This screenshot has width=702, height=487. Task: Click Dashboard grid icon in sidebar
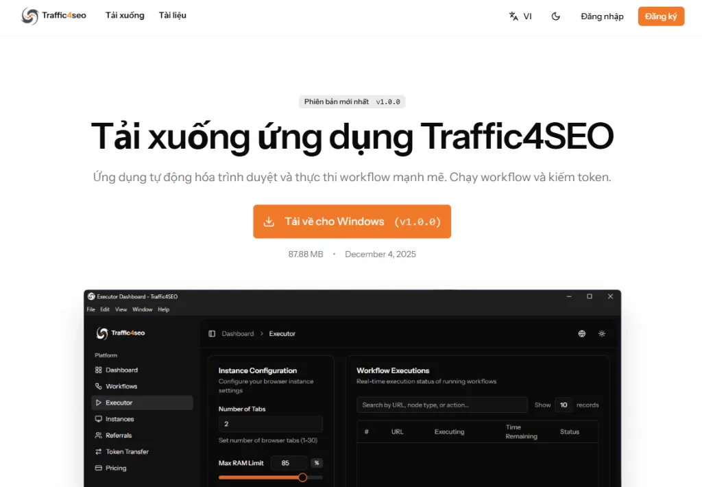99,370
